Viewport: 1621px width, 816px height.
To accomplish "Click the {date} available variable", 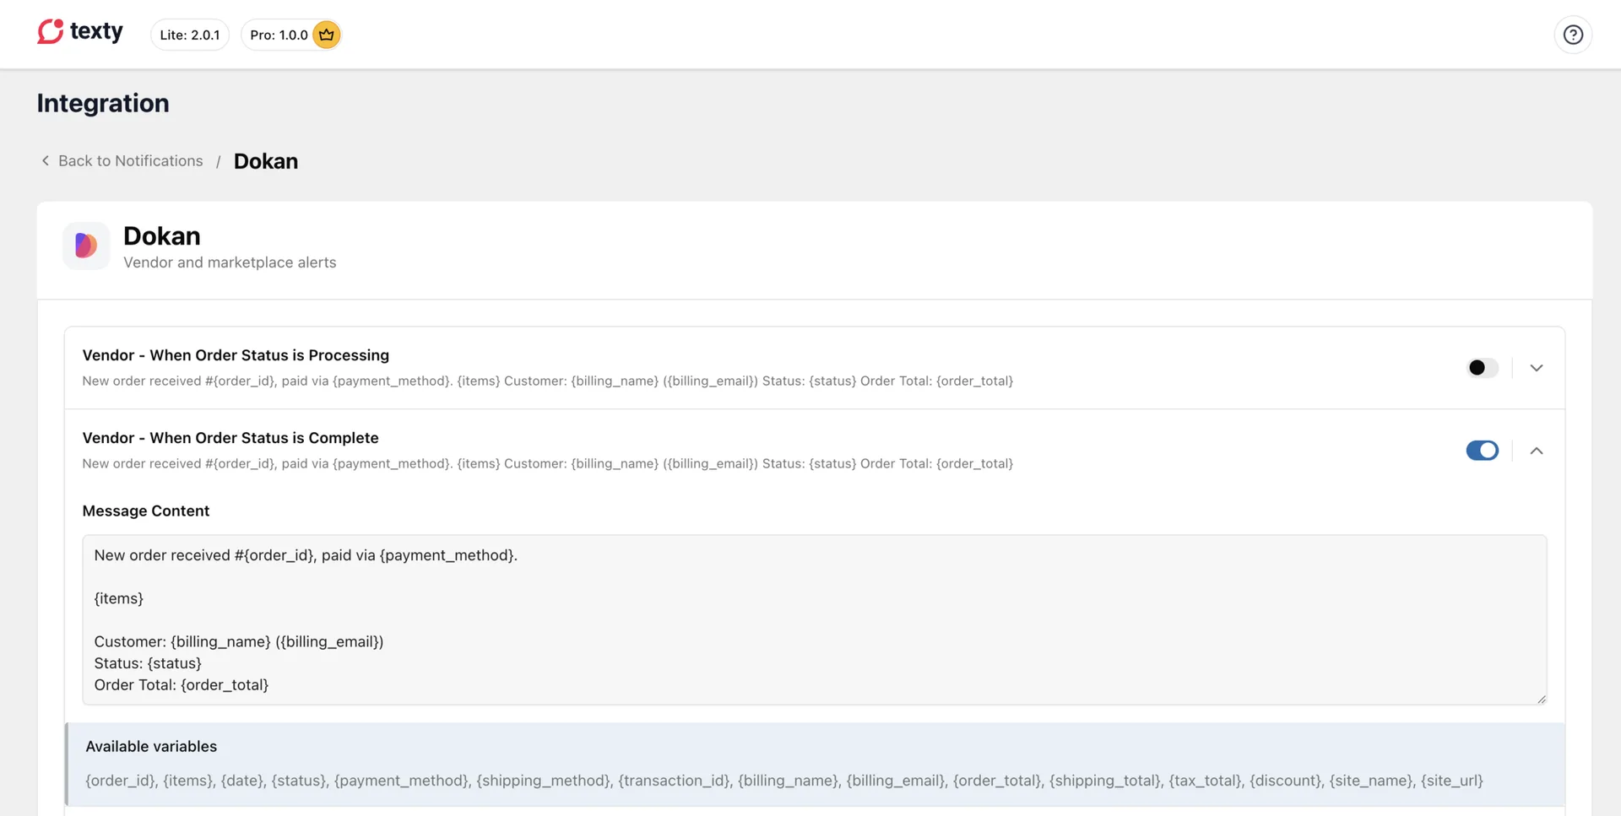I will pos(242,781).
